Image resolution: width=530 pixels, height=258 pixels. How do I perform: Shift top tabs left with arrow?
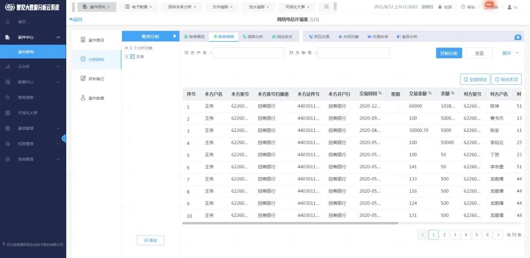click(73, 7)
